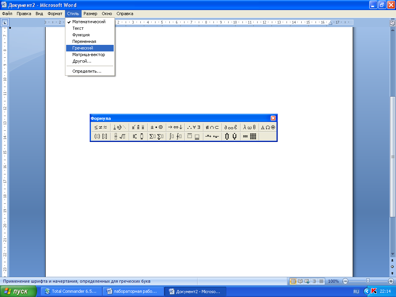This screenshot has height=297, width=396.
Task: Open the Windows пуск Start menu
Action: tap(18, 292)
